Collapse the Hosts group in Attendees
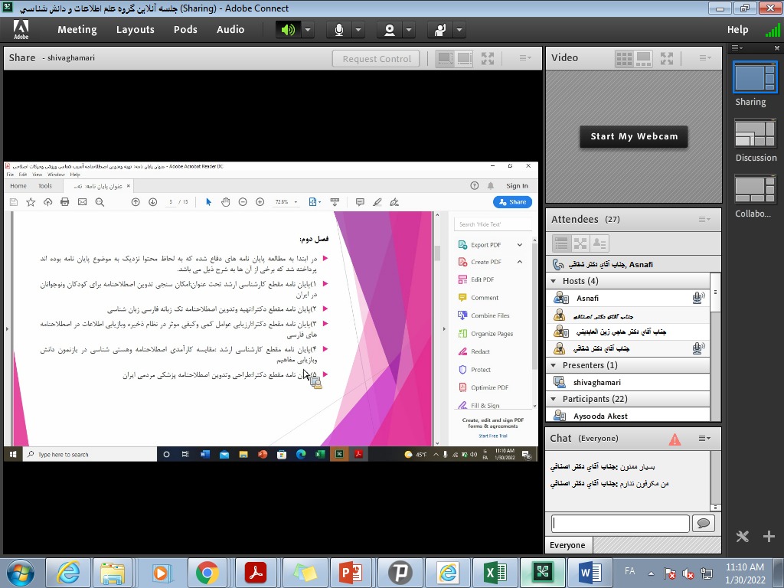 click(x=553, y=281)
